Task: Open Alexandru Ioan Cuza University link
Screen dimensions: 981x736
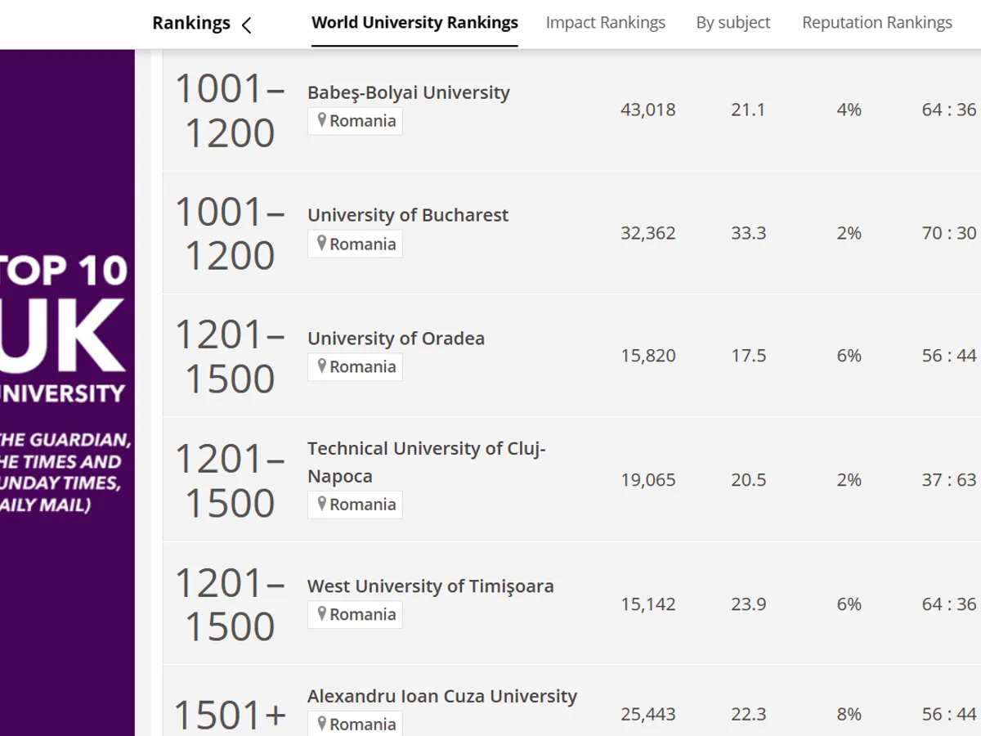Action: (x=441, y=697)
